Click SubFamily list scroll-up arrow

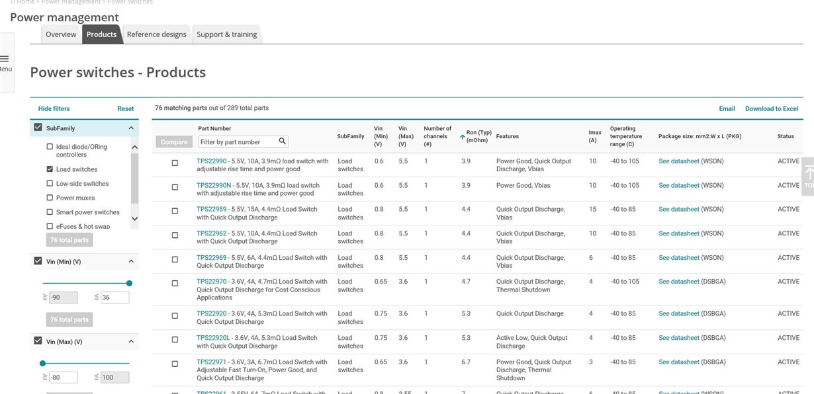point(135,147)
